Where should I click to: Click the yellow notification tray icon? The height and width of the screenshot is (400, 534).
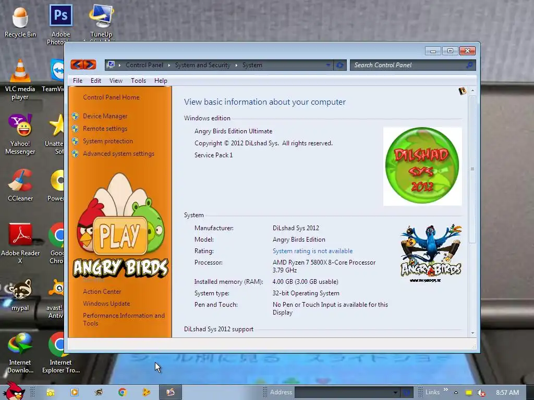[x=469, y=393]
